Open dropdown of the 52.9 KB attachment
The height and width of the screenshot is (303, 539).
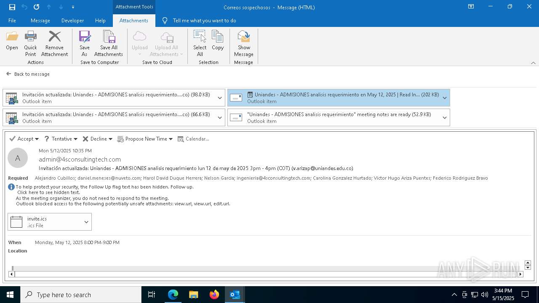coord(444,117)
